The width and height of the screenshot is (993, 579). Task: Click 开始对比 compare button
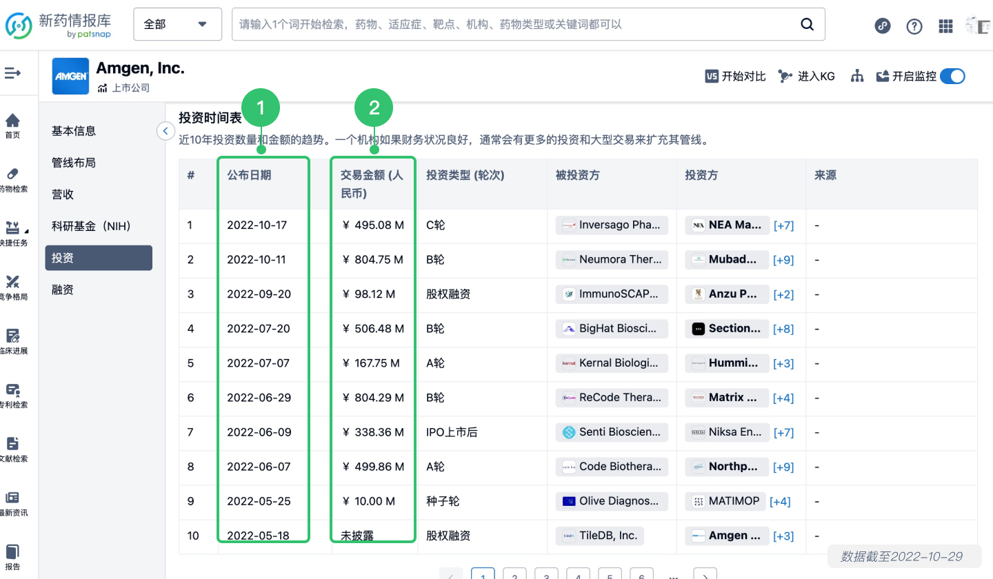(x=735, y=76)
